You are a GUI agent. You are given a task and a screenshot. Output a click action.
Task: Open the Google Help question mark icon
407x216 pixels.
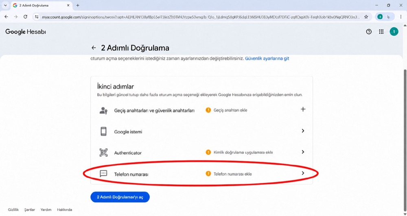[369, 32]
